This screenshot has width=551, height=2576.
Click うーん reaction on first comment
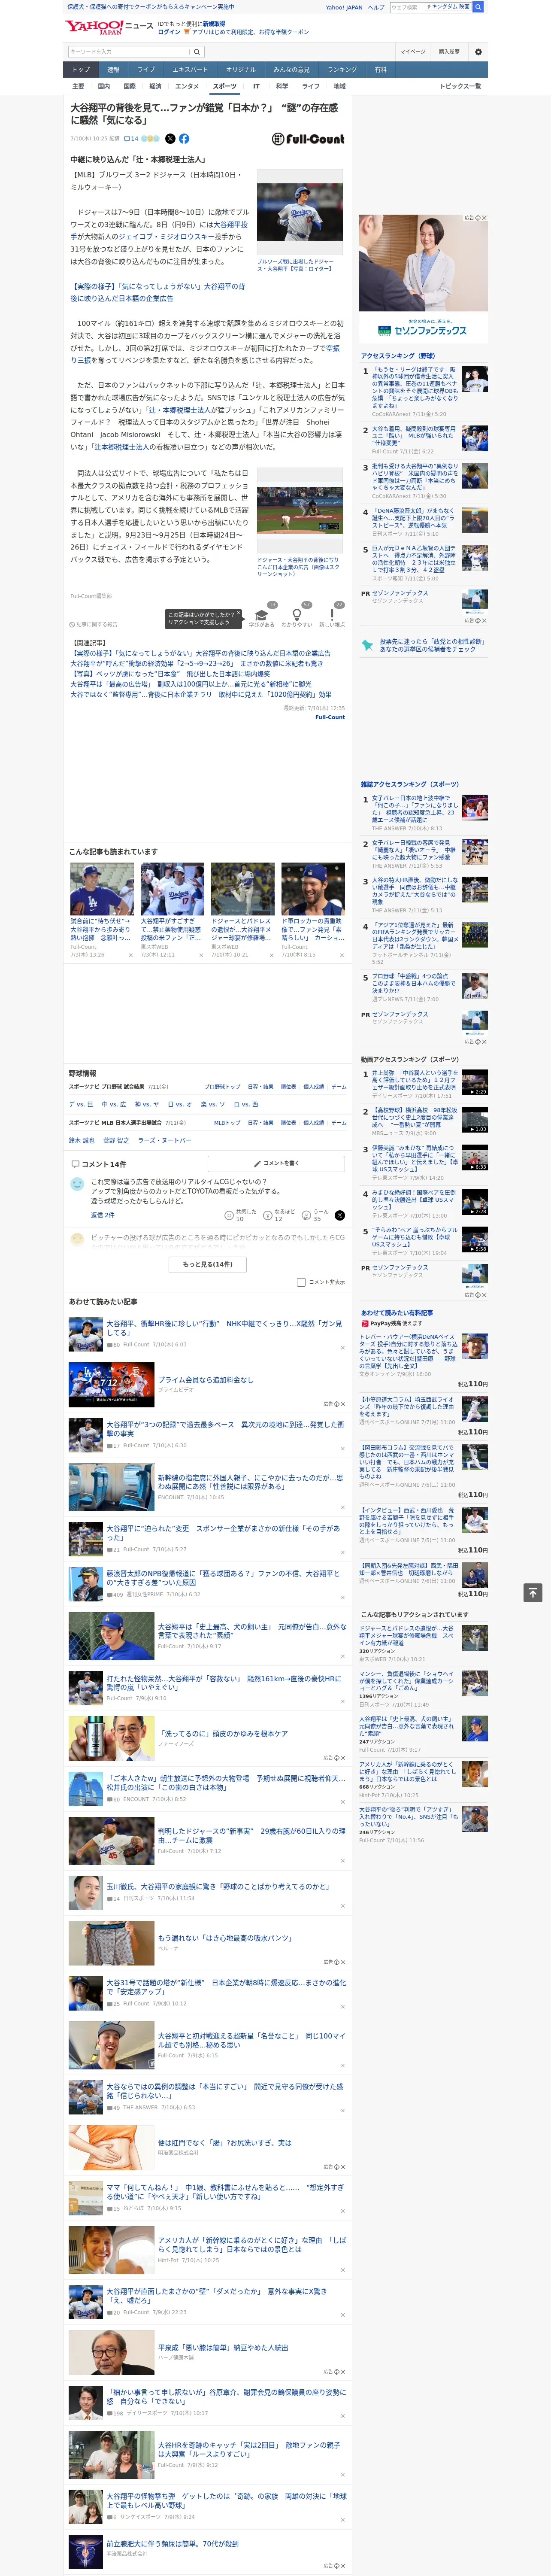[x=316, y=1215]
